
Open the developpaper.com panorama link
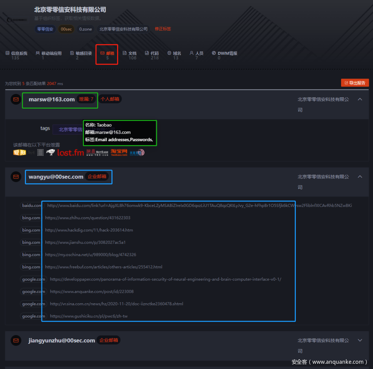(166, 280)
